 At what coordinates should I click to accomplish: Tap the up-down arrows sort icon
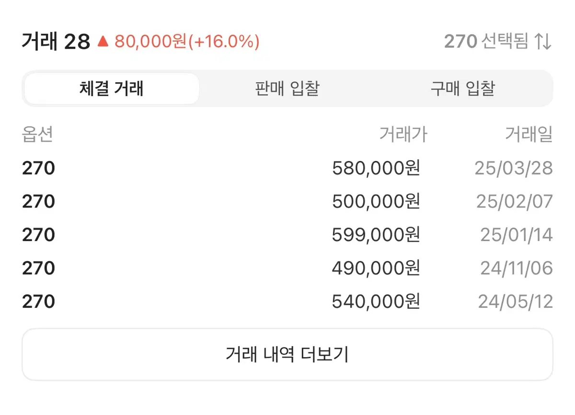click(x=543, y=42)
